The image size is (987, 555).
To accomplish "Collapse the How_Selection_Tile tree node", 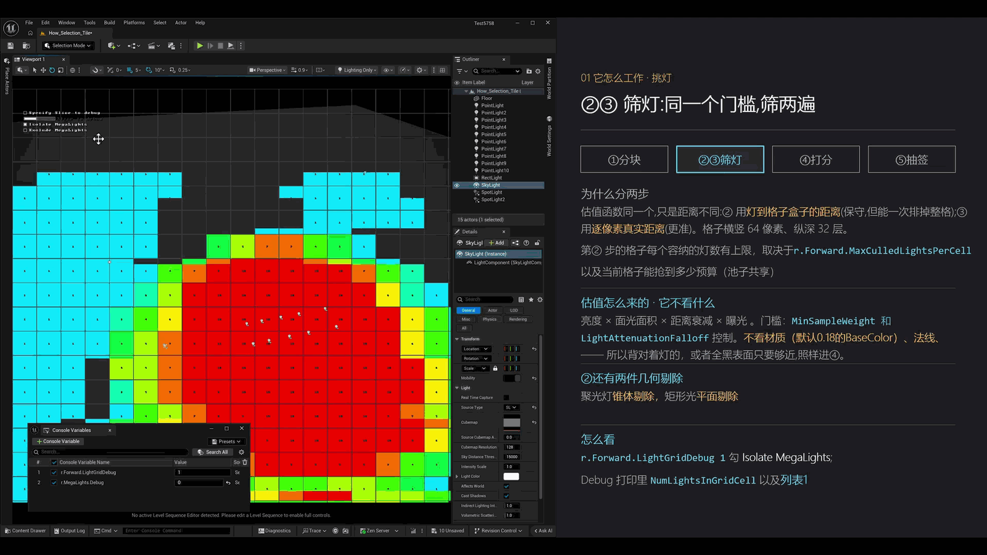I will pos(466,91).
